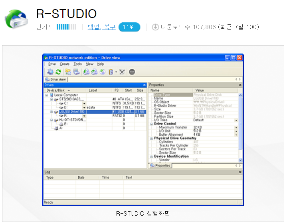Collapse the Local Computer tree node
The height and width of the screenshot is (224, 287).
coord(47,95)
